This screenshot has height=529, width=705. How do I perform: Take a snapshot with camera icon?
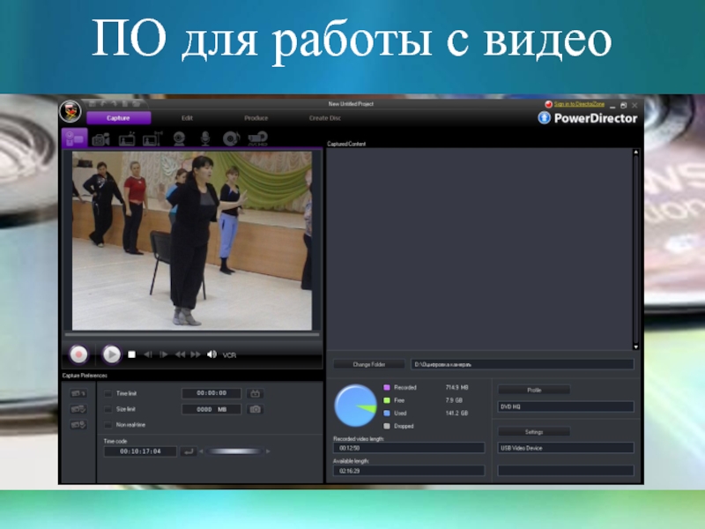256,409
